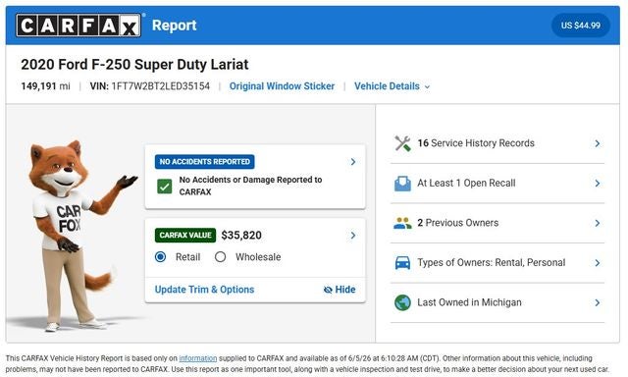Click Update Trim & Options link

[204, 290]
